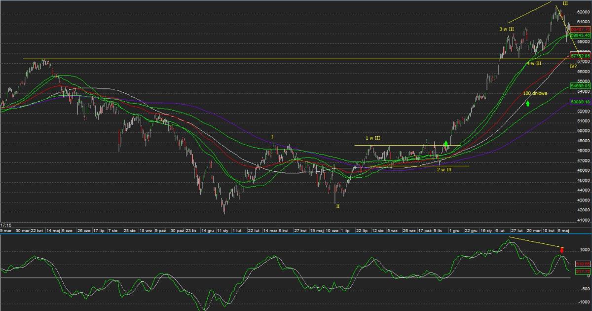Click the green up arrow under '100 dniowe'

pos(527,103)
